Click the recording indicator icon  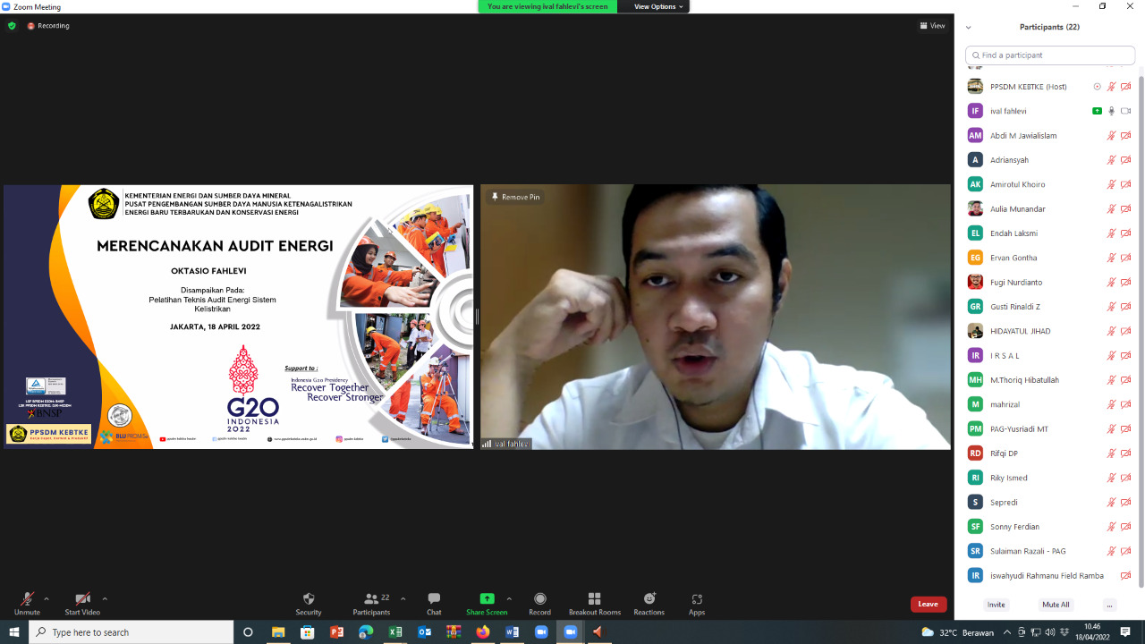[30, 26]
